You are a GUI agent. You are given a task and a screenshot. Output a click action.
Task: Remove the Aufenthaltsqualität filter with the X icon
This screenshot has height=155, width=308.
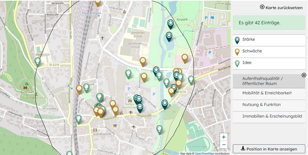304,75
